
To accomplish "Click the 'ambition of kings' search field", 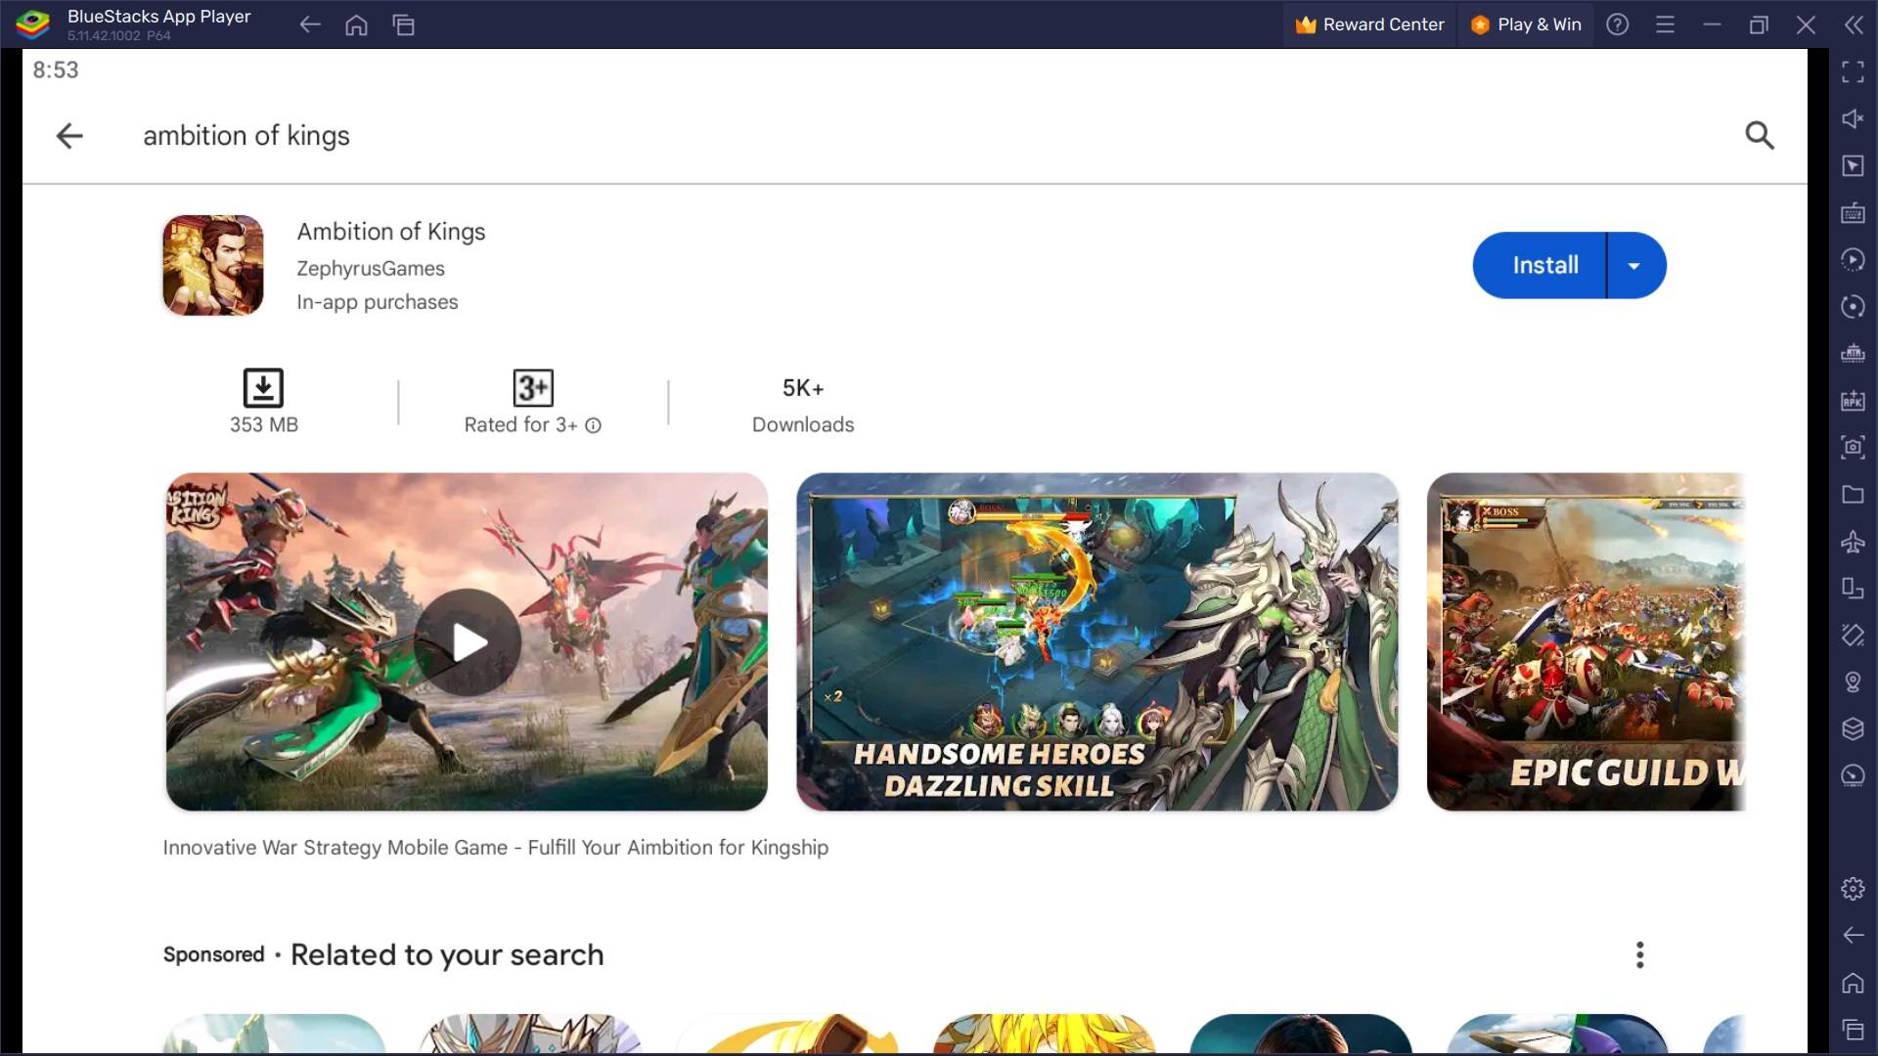I will (246, 135).
